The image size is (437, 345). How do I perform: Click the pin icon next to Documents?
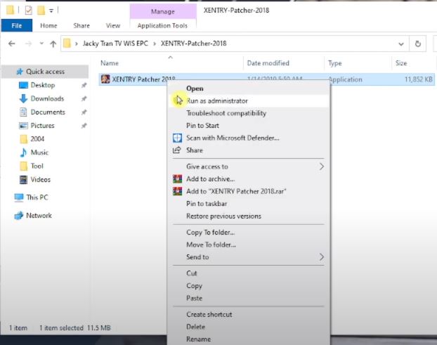click(84, 112)
